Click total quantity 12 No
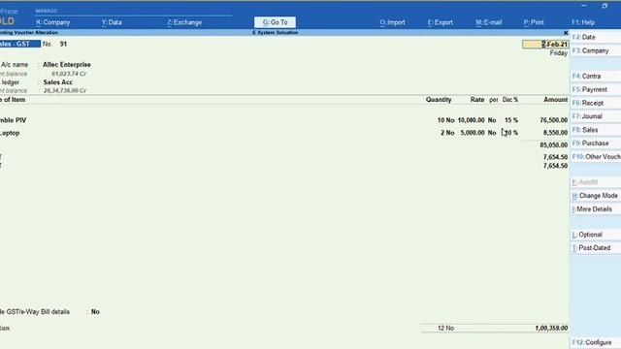 coord(445,328)
